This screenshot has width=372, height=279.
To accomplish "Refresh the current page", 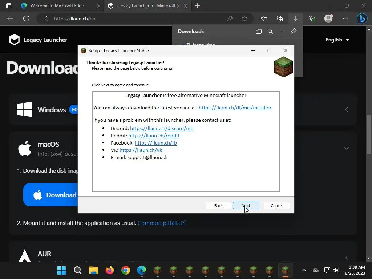I will (26, 19).
